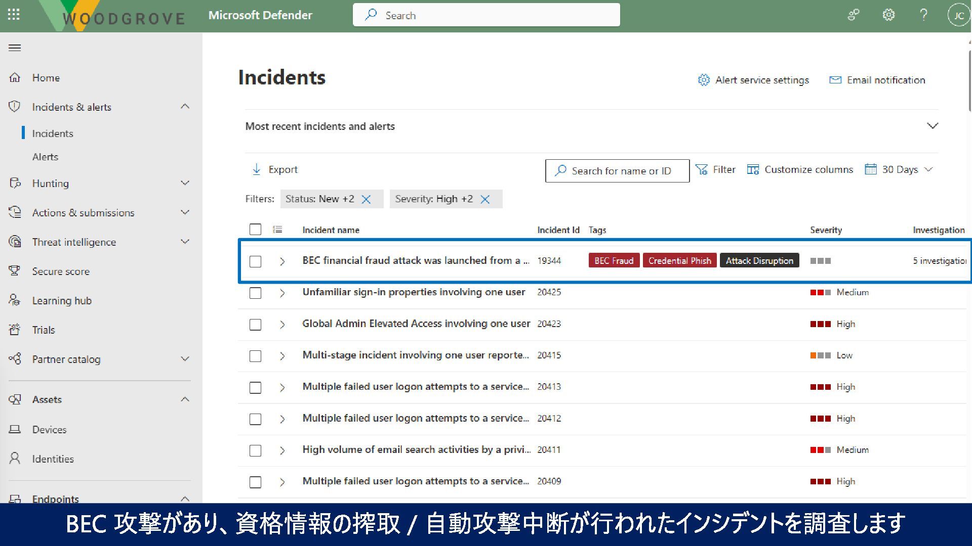The height and width of the screenshot is (546, 972).
Task: Open Alert service settings
Action: coord(754,80)
